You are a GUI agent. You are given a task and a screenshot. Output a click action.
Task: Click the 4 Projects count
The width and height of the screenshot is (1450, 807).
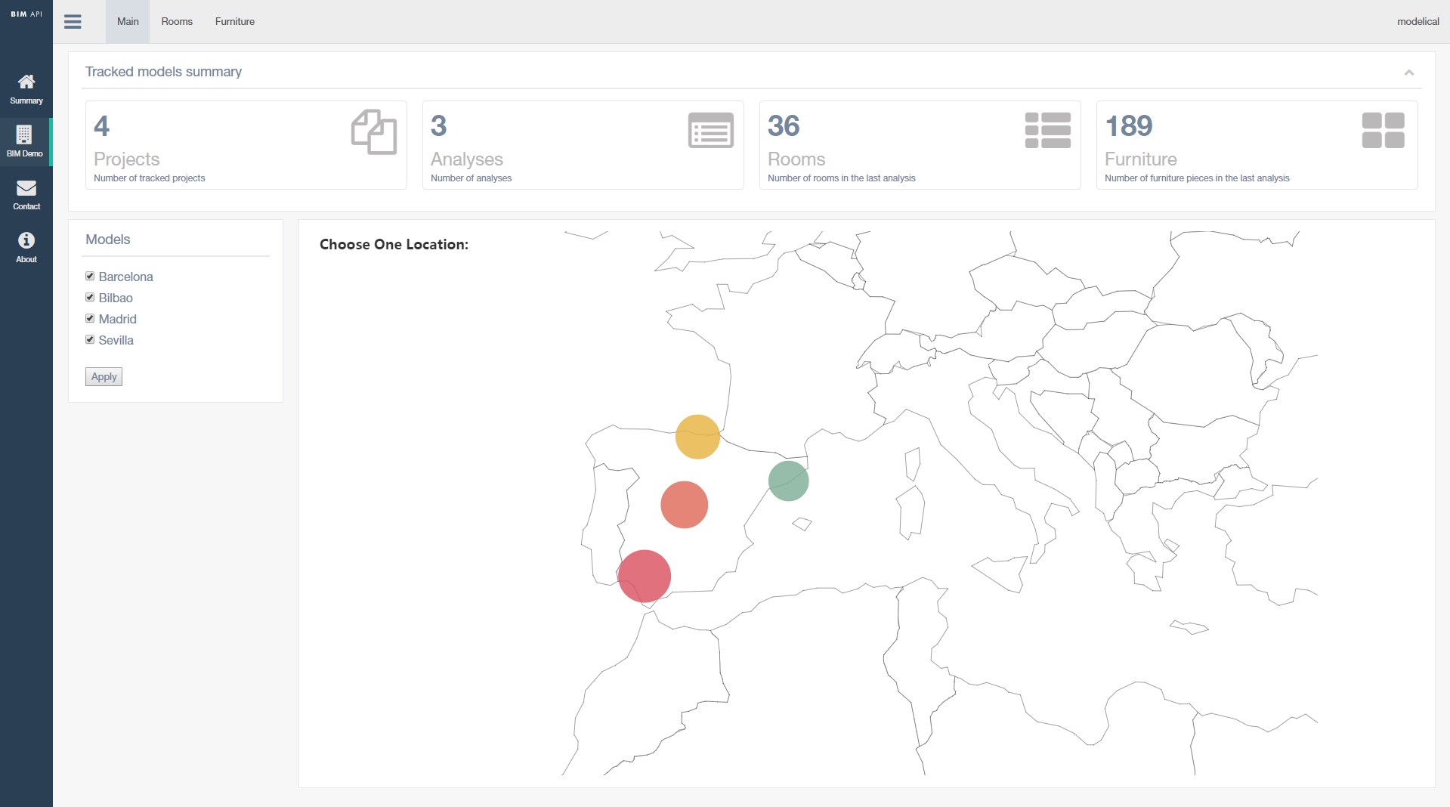102,126
